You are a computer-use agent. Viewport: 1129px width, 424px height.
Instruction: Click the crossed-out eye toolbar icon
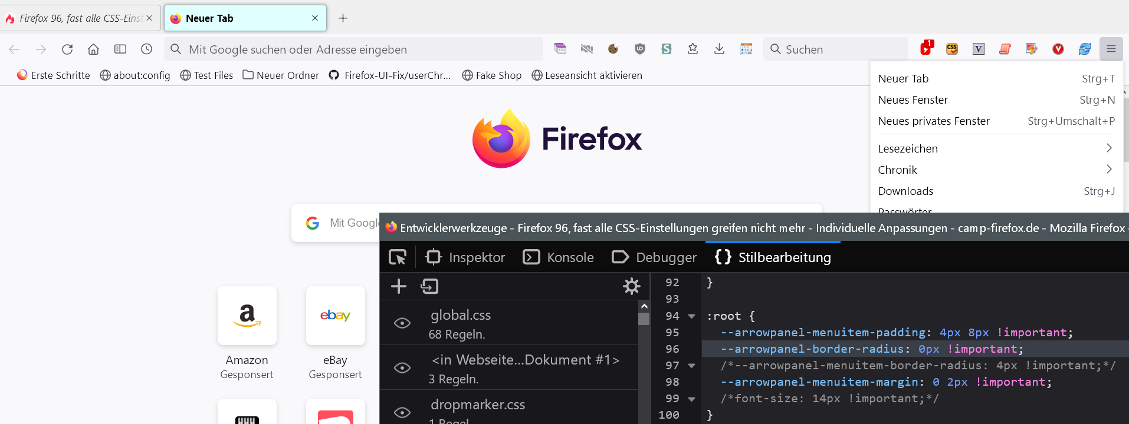pos(587,49)
